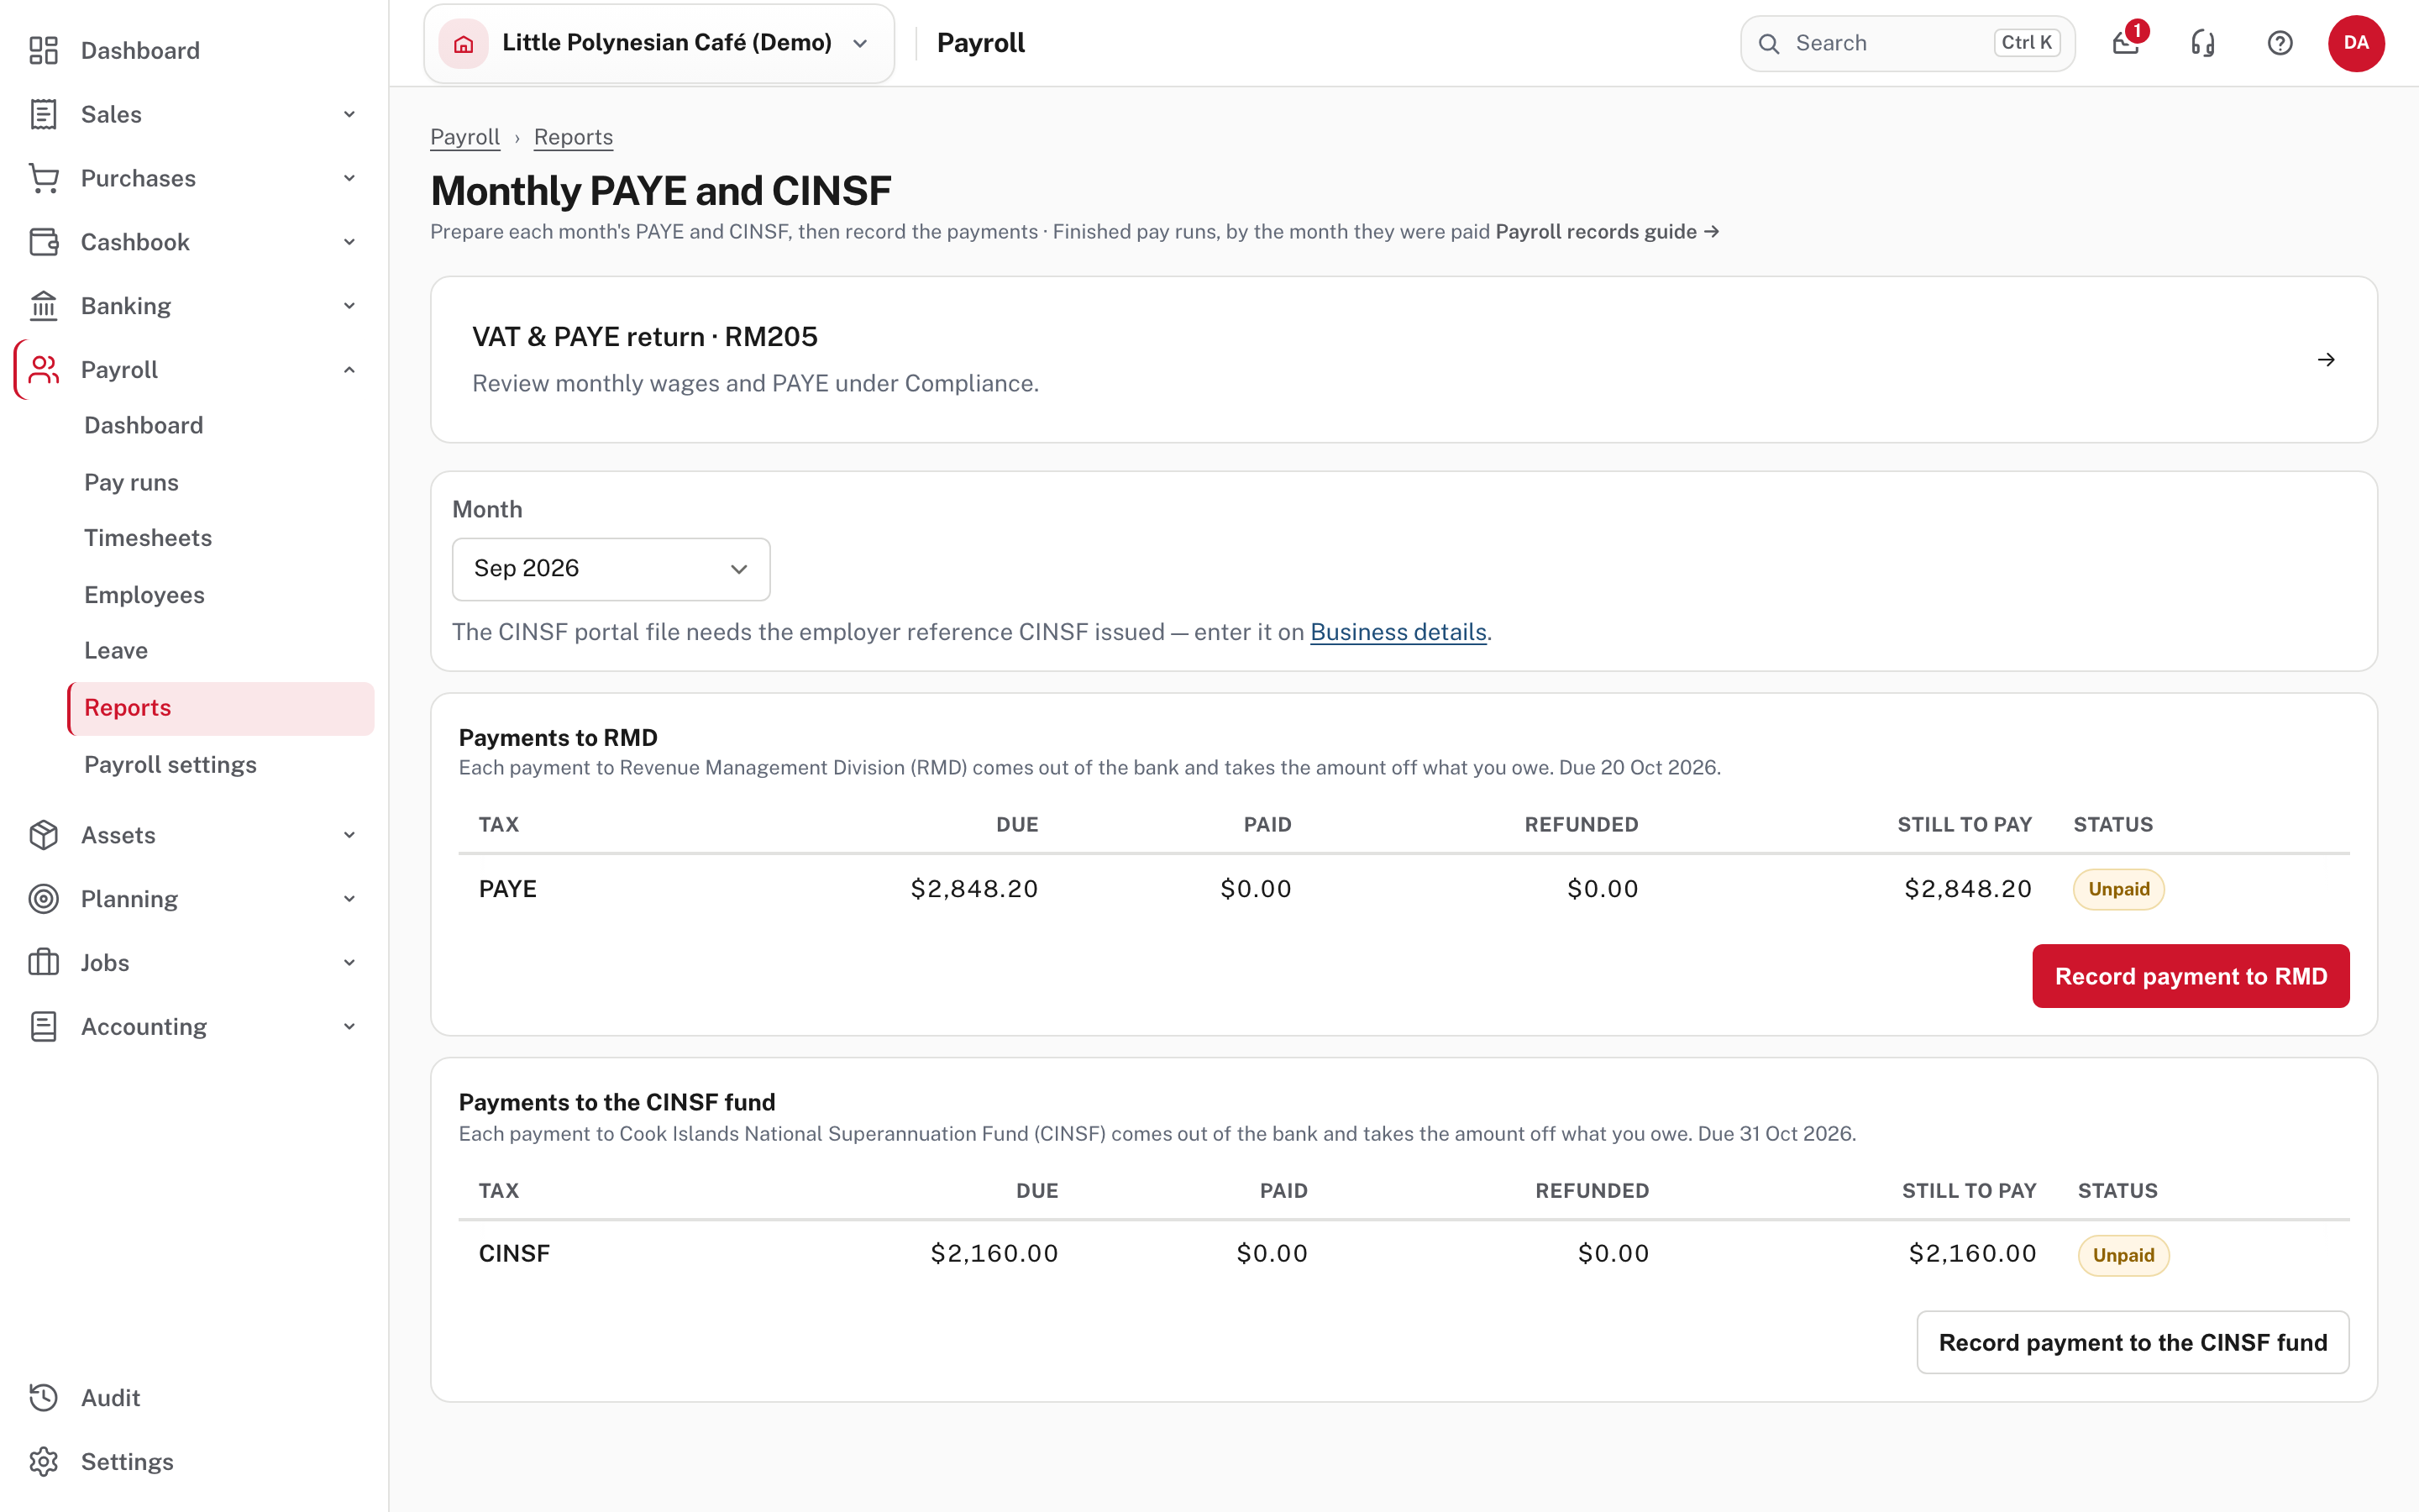Open the Payroll records guide link
2419x1512 pixels.
[1608, 232]
